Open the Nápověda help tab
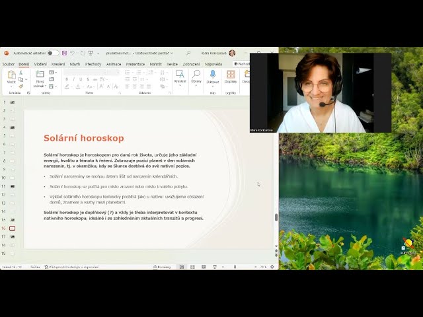 (x=213, y=64)
